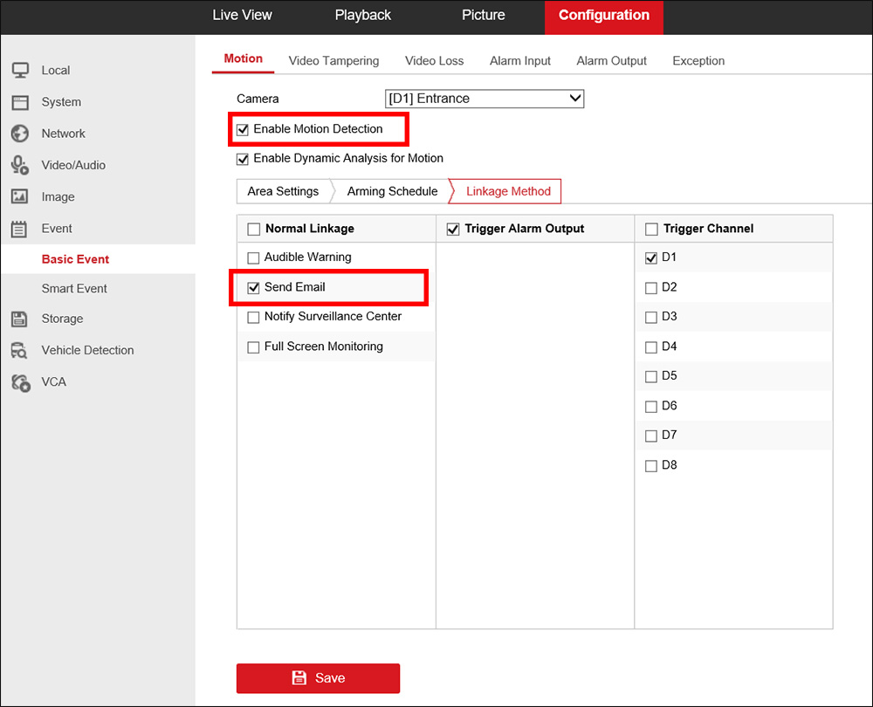The height and width of the screenshot is (707, 873).
Task: Open the Camera dropdown list
Action: point(485,99)
